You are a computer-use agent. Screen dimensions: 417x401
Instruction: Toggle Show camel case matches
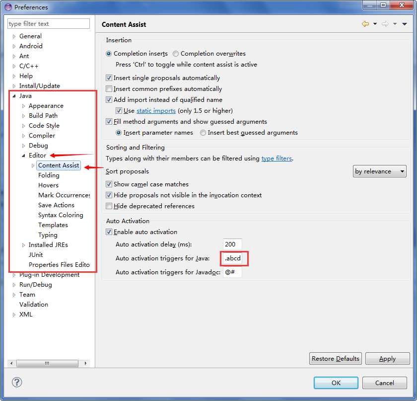[109, 184]
